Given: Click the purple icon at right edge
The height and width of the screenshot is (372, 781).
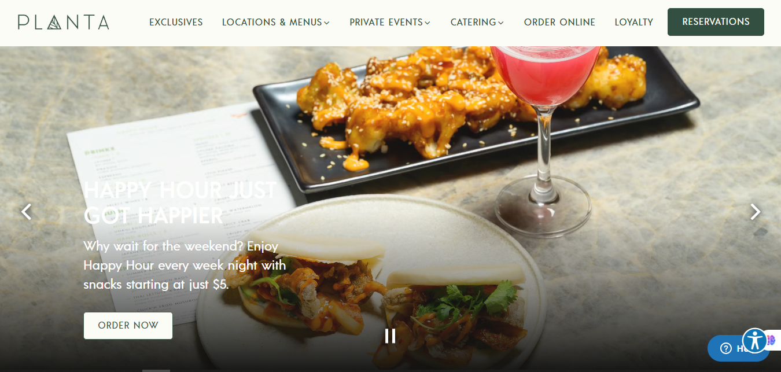Looking at the screenshot, I should click(x=772, y=340).
